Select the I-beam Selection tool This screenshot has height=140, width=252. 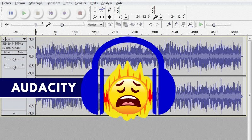tap(95, 10)
